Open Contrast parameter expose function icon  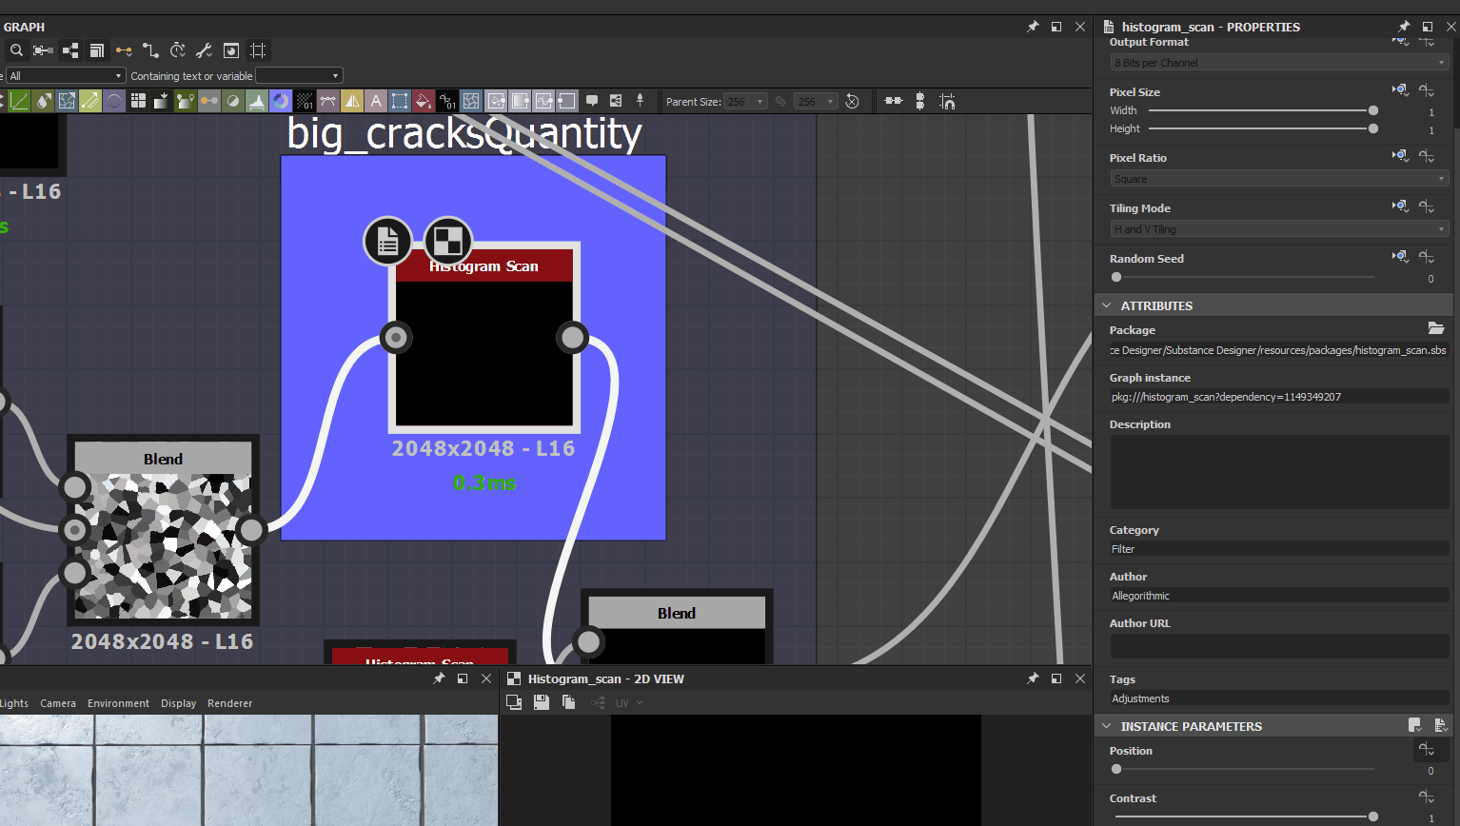(x=1426, y=796)
